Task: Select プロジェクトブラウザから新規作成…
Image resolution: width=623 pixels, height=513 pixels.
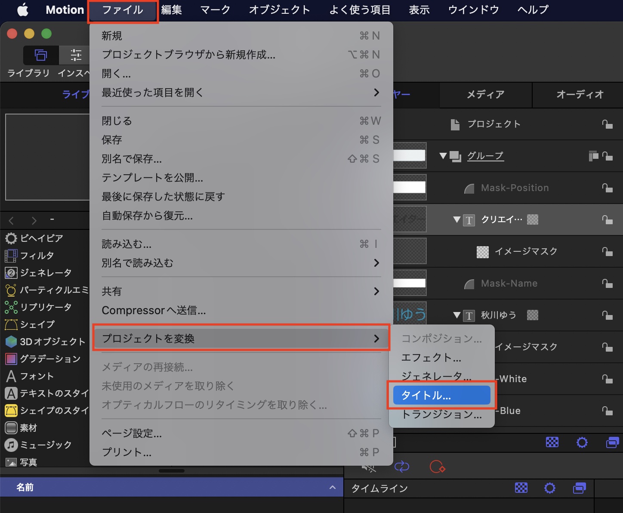Action: point(241,55)
